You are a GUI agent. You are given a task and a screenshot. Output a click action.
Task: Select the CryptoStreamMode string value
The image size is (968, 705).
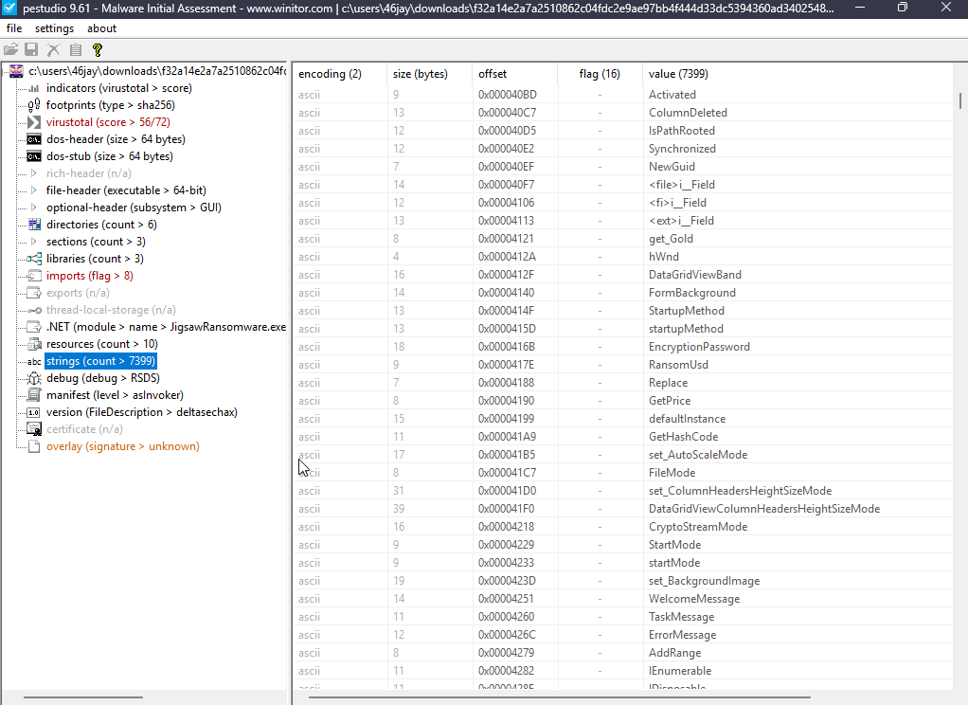click(x=698, y=527)
